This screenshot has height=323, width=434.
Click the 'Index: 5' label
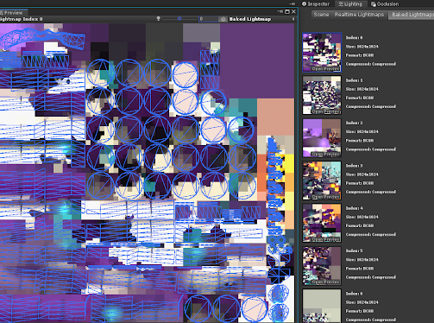click(354, 250)
